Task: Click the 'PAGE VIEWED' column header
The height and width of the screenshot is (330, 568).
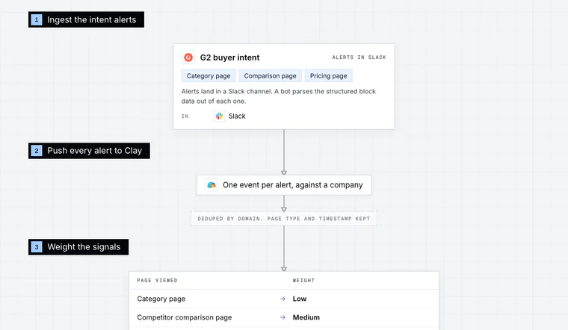Action: tap(157, 281)
